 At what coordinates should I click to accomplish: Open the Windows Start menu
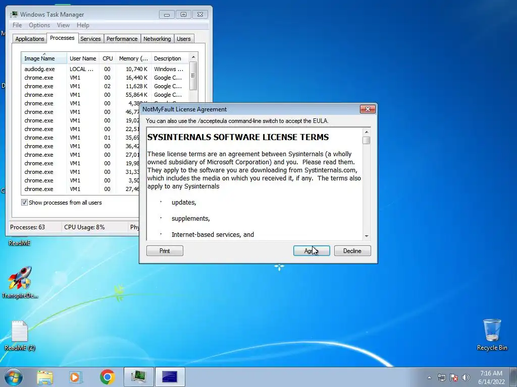[13, 377]
